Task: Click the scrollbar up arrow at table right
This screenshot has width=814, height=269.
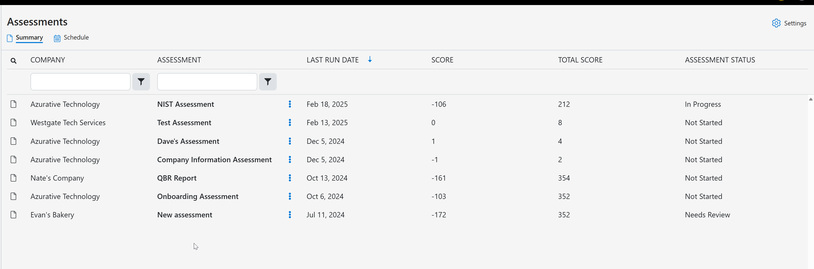Action: pos(810,99)
